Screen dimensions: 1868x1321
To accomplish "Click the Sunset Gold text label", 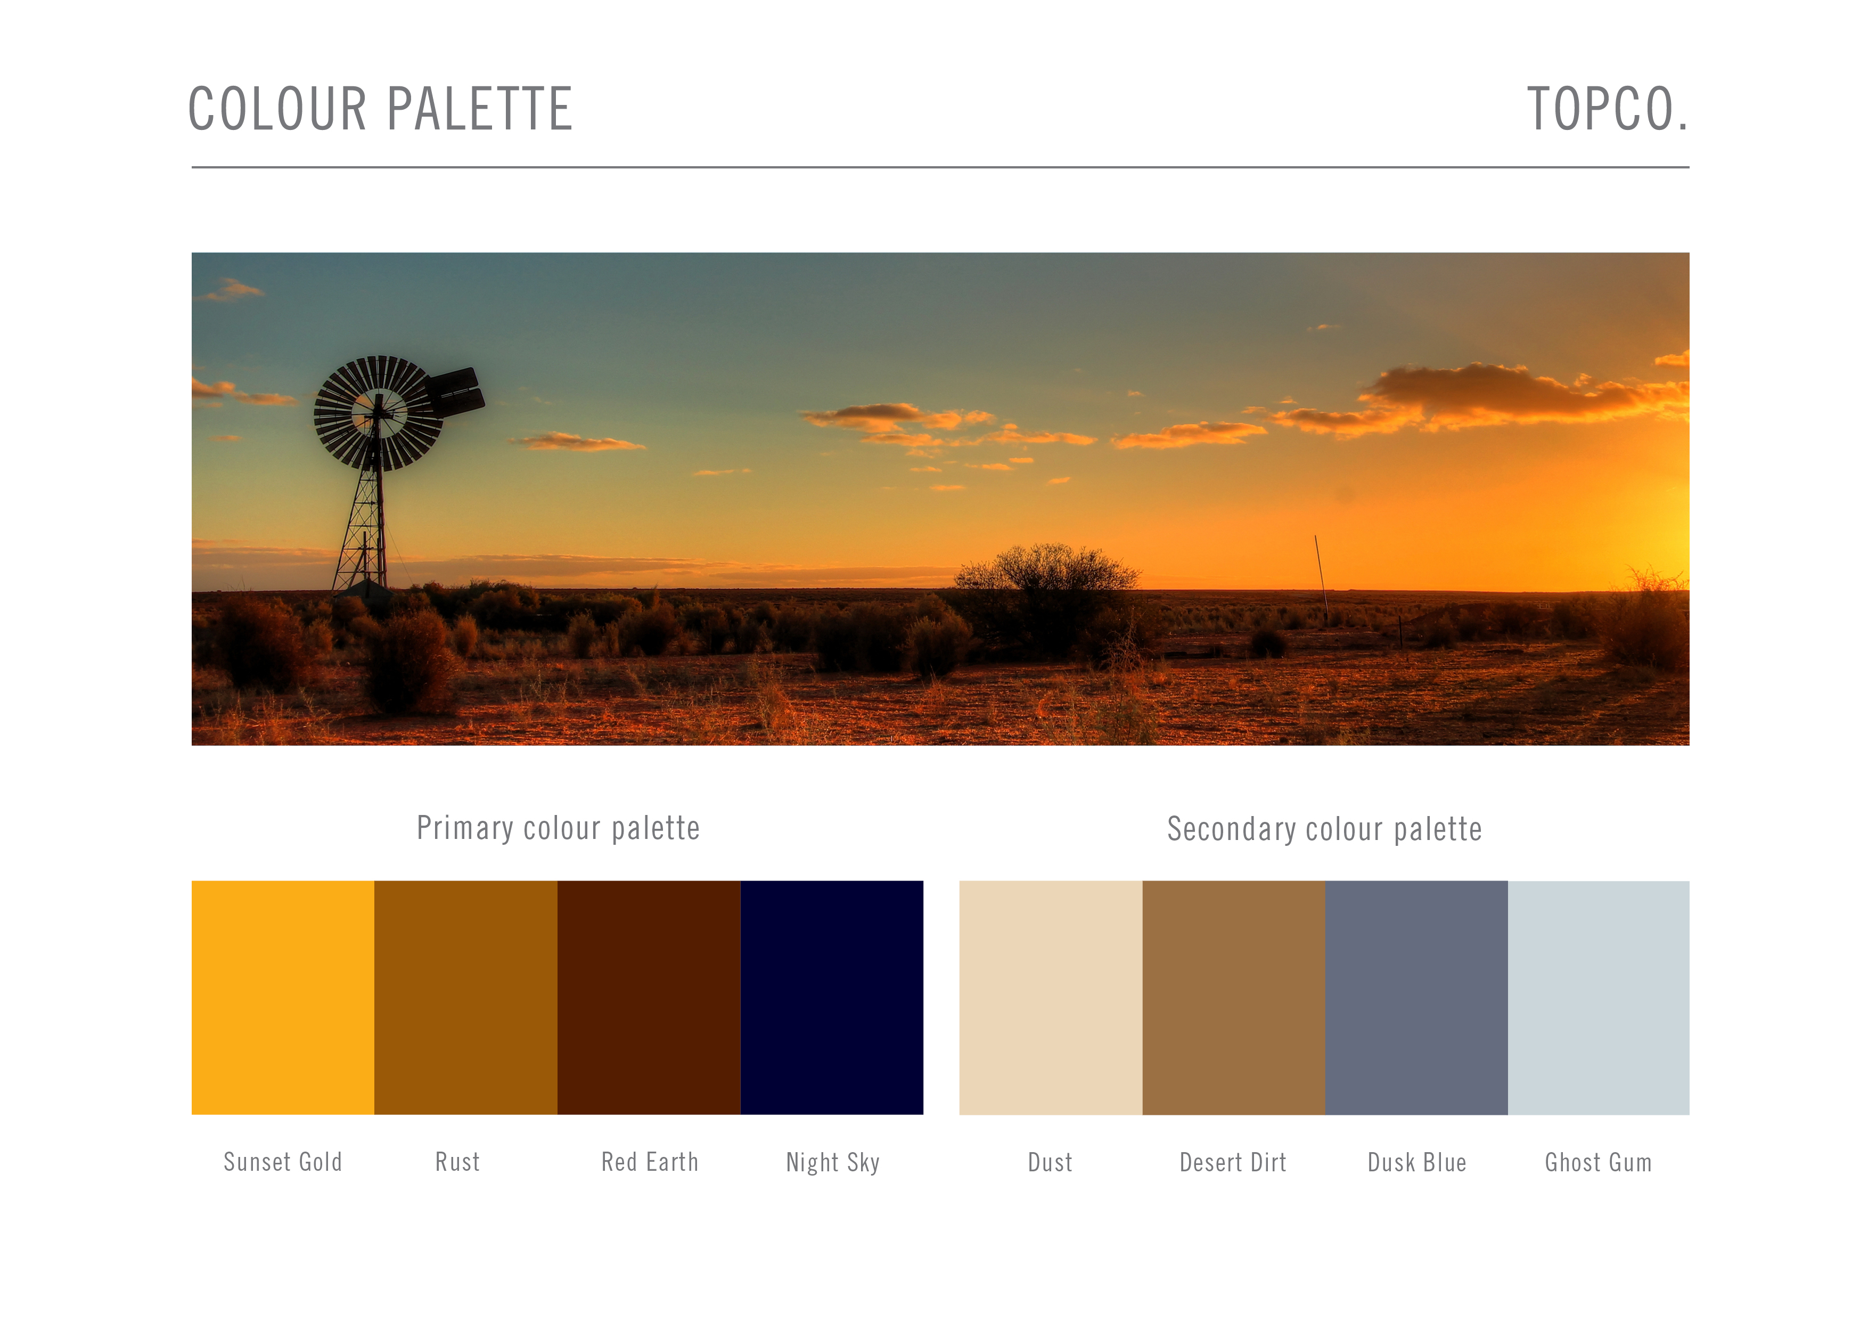I will 282,1162.
